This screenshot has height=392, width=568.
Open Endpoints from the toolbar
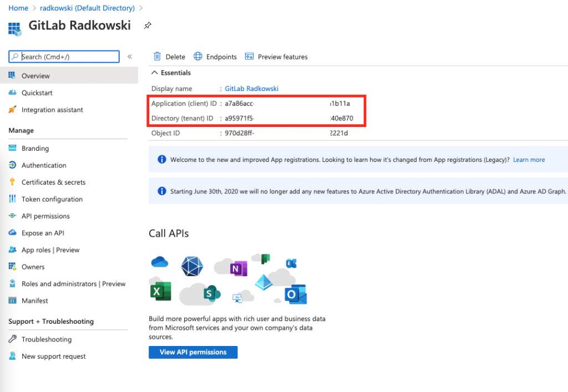[215, 57]
